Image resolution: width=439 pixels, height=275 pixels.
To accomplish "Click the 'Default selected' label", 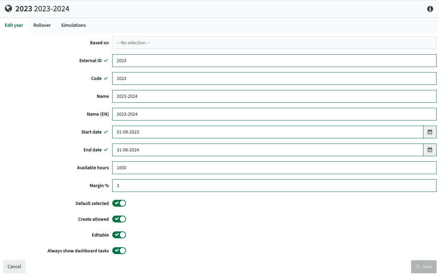I will pyautogui.click(x=92, y=203).
